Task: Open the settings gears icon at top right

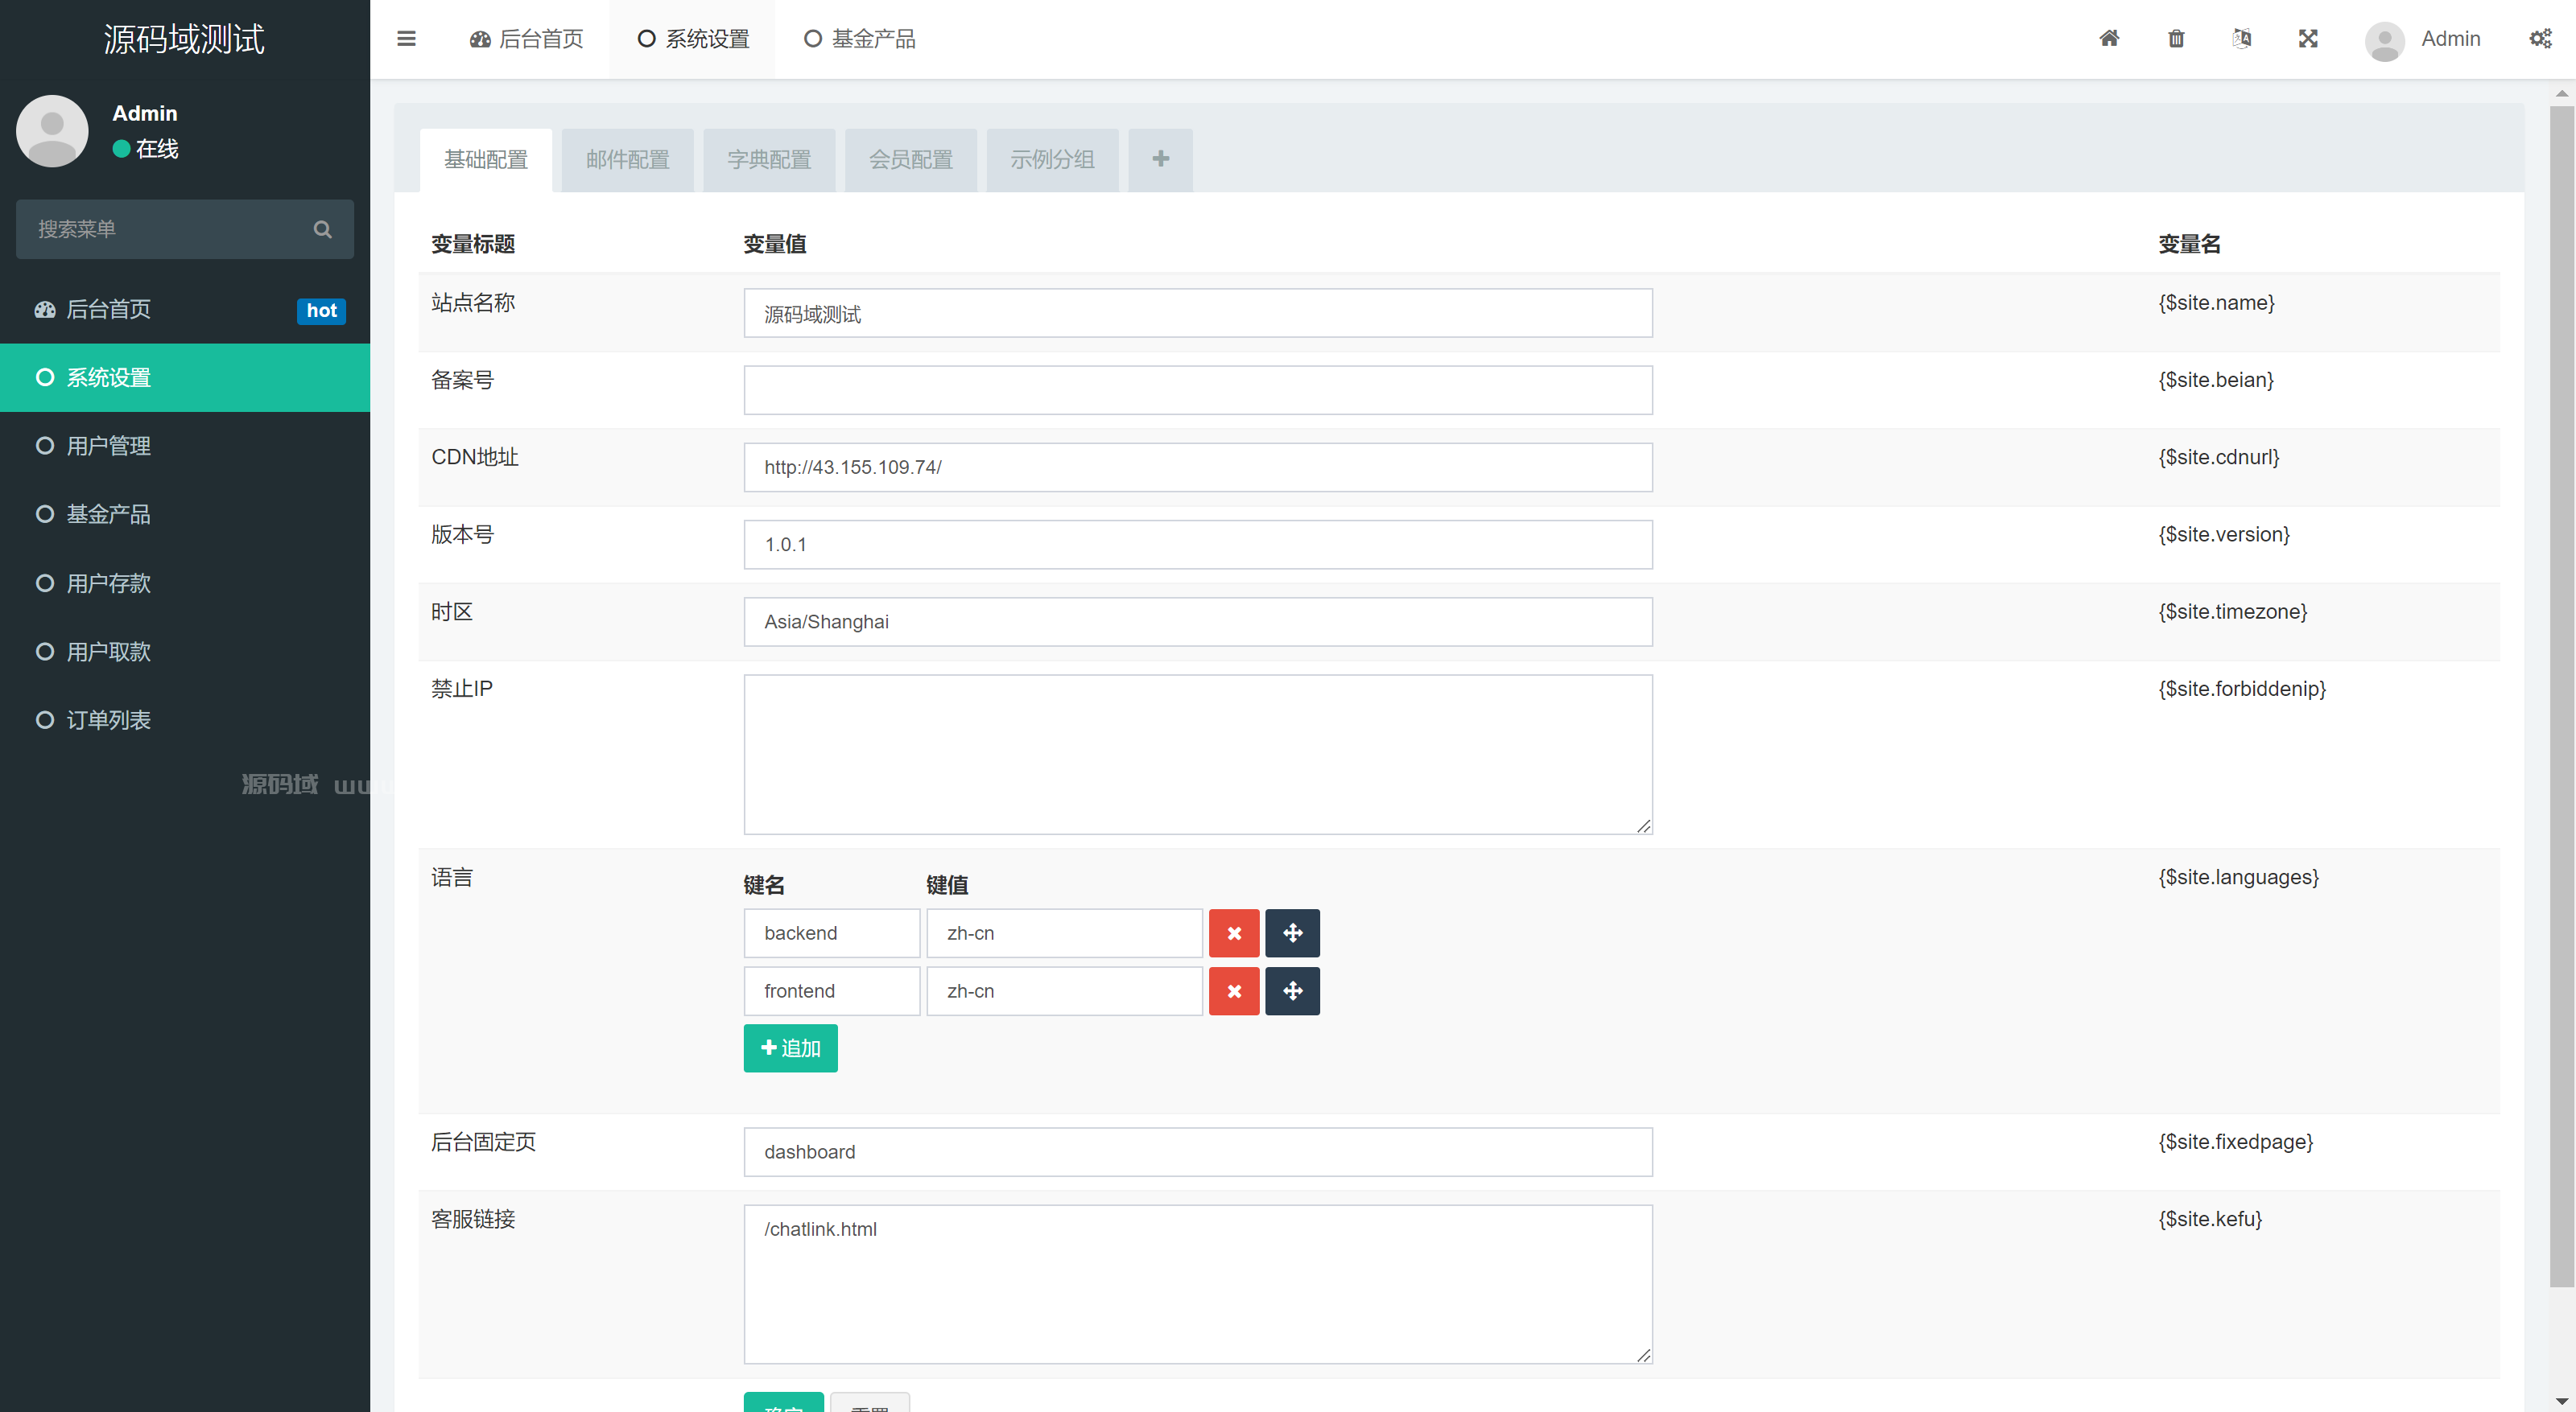Action: click(x=2540, y=39)
